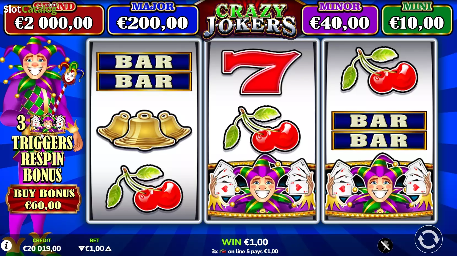
Task: Select the Major €200,00 jackpot panel
Action: pos(153,20)
